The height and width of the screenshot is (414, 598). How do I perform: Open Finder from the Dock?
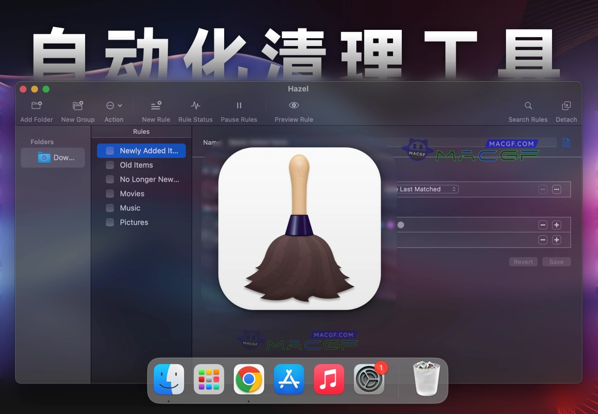pyautogui.click(x=169, y=379)
